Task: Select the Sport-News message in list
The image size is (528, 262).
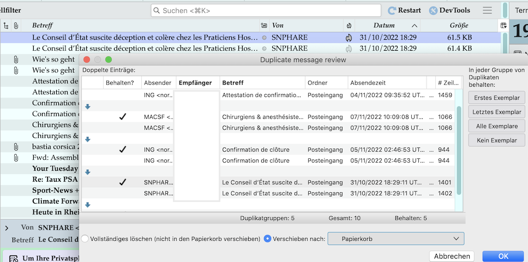Action: 39,190
